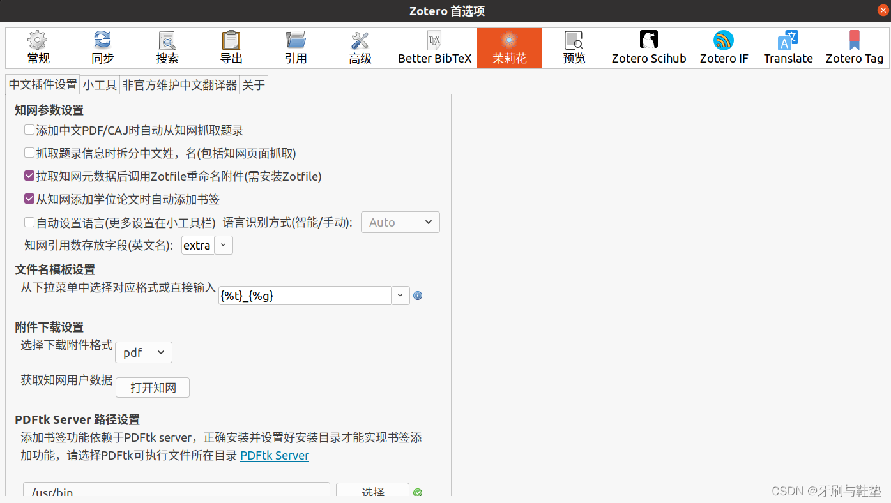The width and height of the screenshot is (891, 503).
Task: Click the 语言识别方式(智能/手动) label
Action: click(x=287, y=222)
